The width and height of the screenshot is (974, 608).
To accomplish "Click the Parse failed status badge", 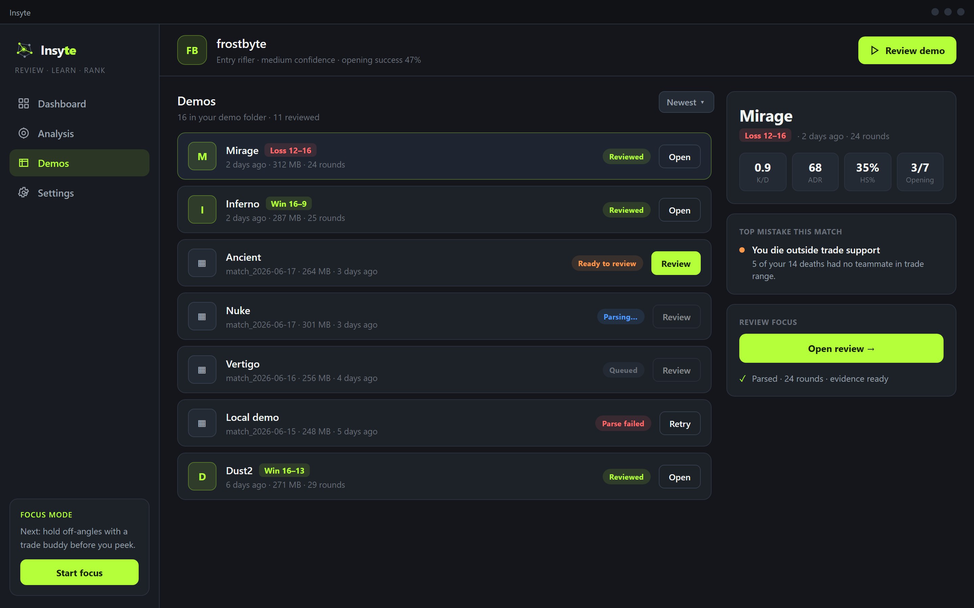I will point(623,424).
